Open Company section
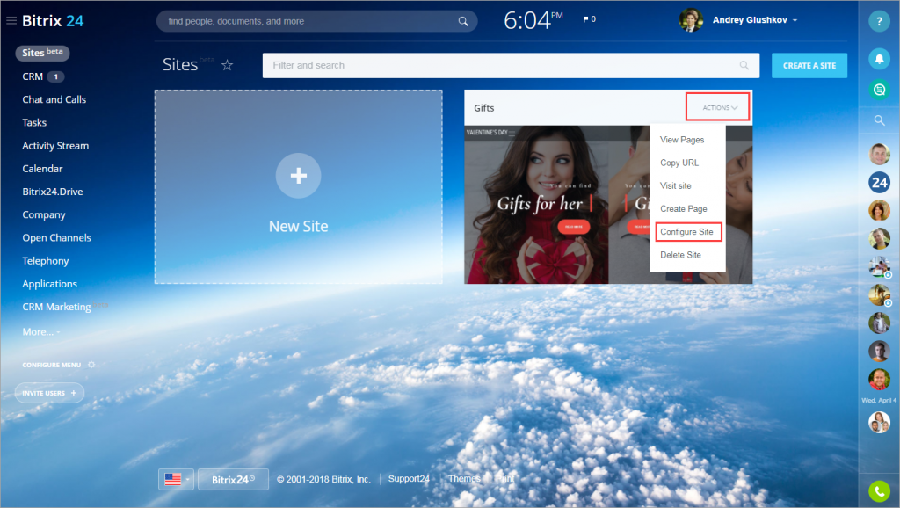This screenshot has width=900, height=508. (x=44, y=214)
